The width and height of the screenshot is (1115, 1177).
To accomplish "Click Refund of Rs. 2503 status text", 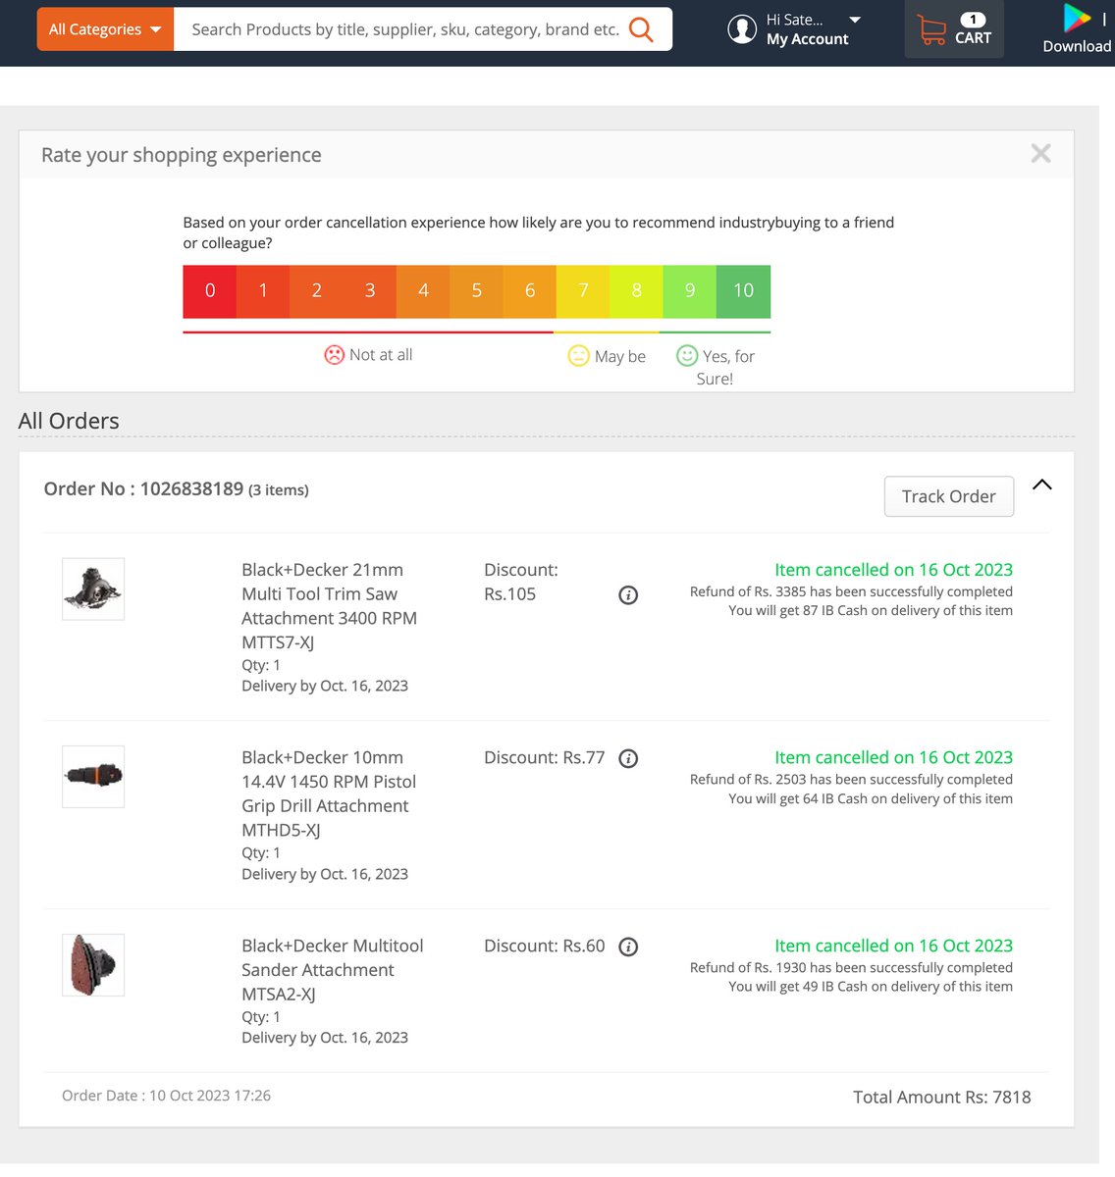I will 851,780.
